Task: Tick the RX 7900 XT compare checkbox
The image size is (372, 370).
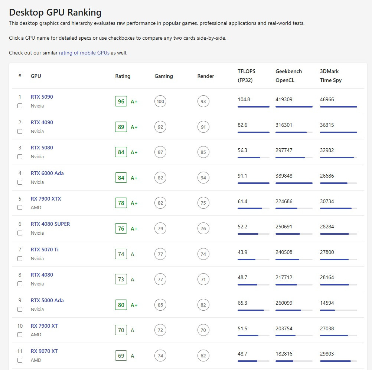Action: click(20, 335)
